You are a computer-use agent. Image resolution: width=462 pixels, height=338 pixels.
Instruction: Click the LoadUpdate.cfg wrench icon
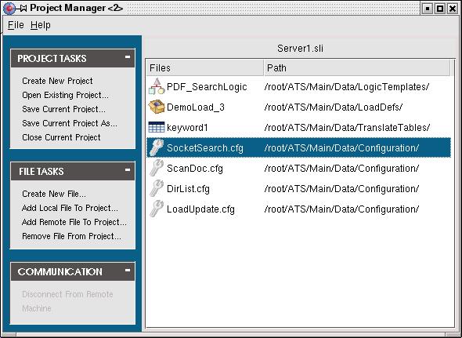[x=157, y=209]
